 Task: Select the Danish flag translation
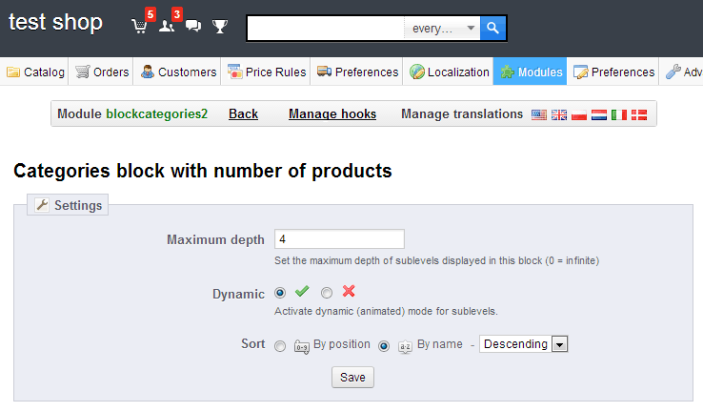[x=639, y=114]
